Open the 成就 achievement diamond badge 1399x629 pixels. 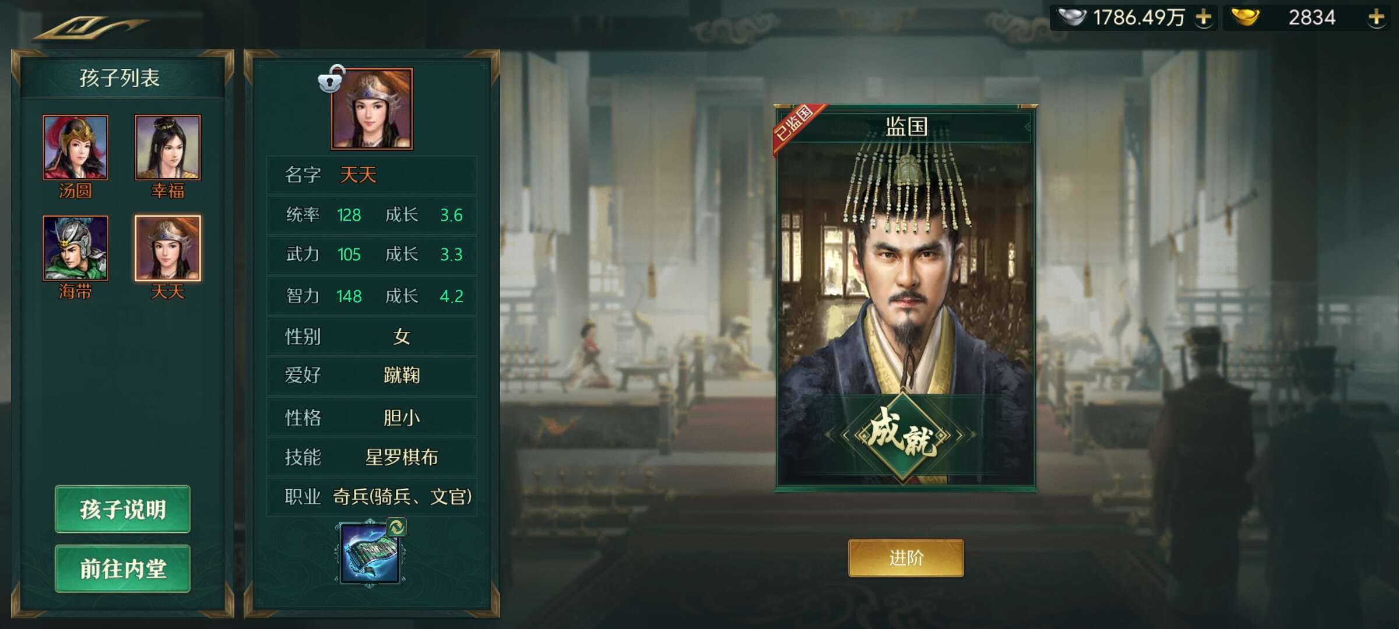[x=903, y=436]
